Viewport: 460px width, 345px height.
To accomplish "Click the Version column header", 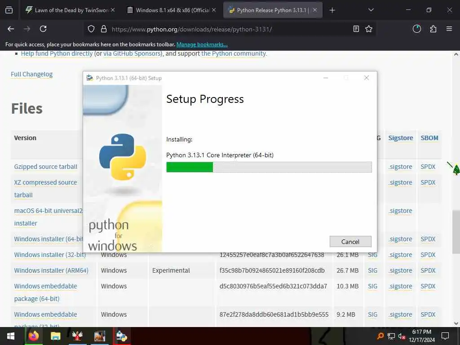I will [x=25, y=138].
